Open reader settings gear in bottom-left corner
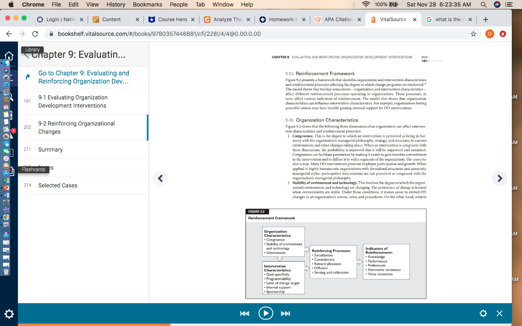 click(9, 314)
